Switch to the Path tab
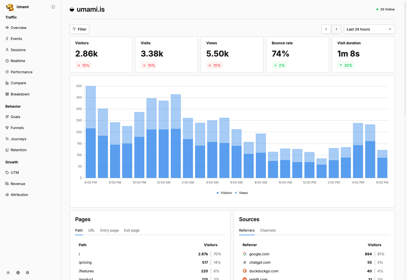The image size is (407, 280). click(79, 230)
